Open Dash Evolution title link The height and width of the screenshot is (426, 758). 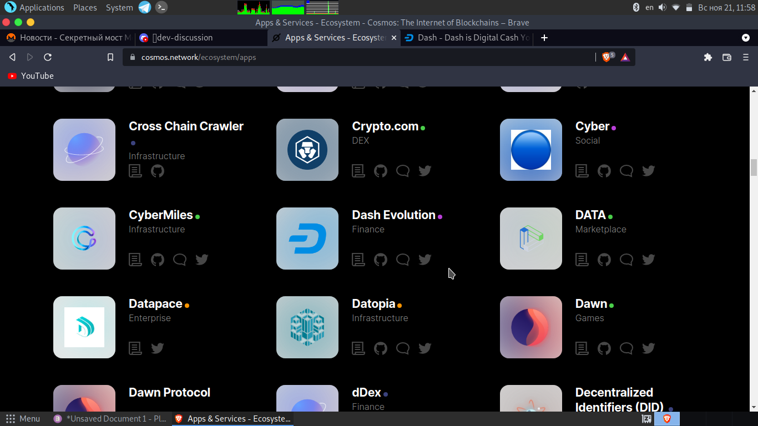point(393,215)
